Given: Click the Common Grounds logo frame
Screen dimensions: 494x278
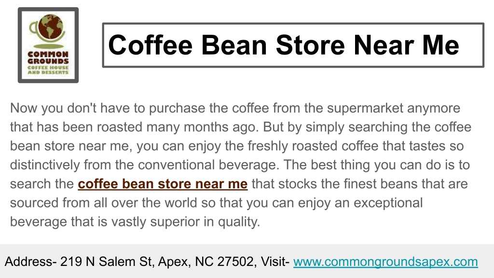Looking at the screenshot, I should click(48, 45).
